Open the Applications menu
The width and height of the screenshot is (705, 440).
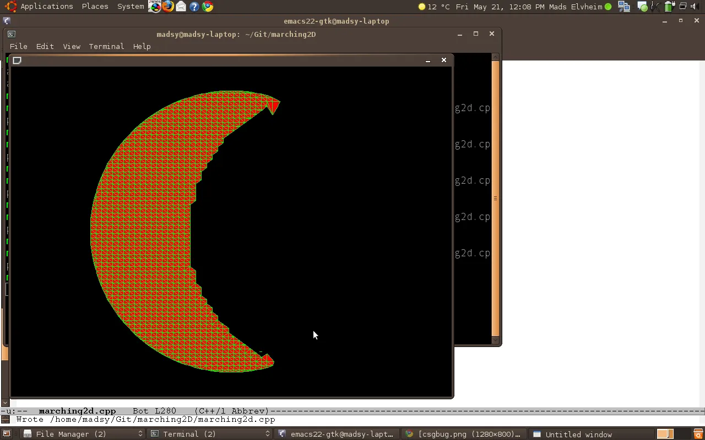(47, 7)
